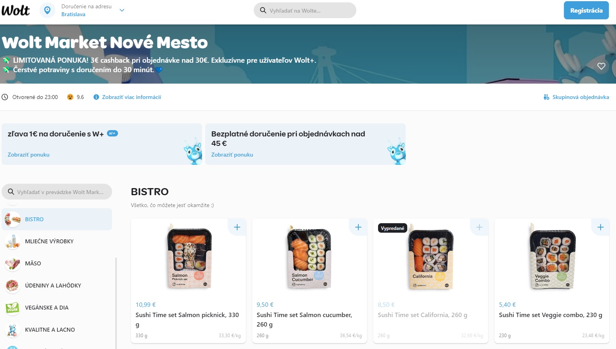Click the Wolt logo
The image size is (616, 349).
coord(16,10)
